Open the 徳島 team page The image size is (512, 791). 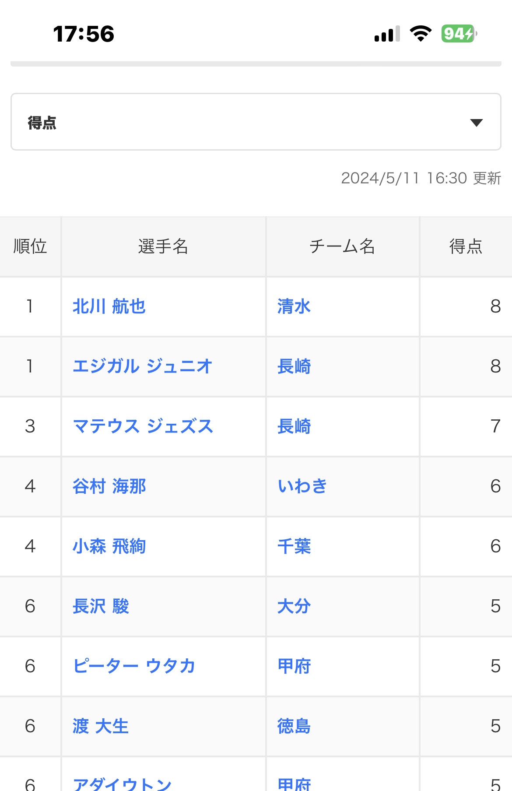(294, 726)
